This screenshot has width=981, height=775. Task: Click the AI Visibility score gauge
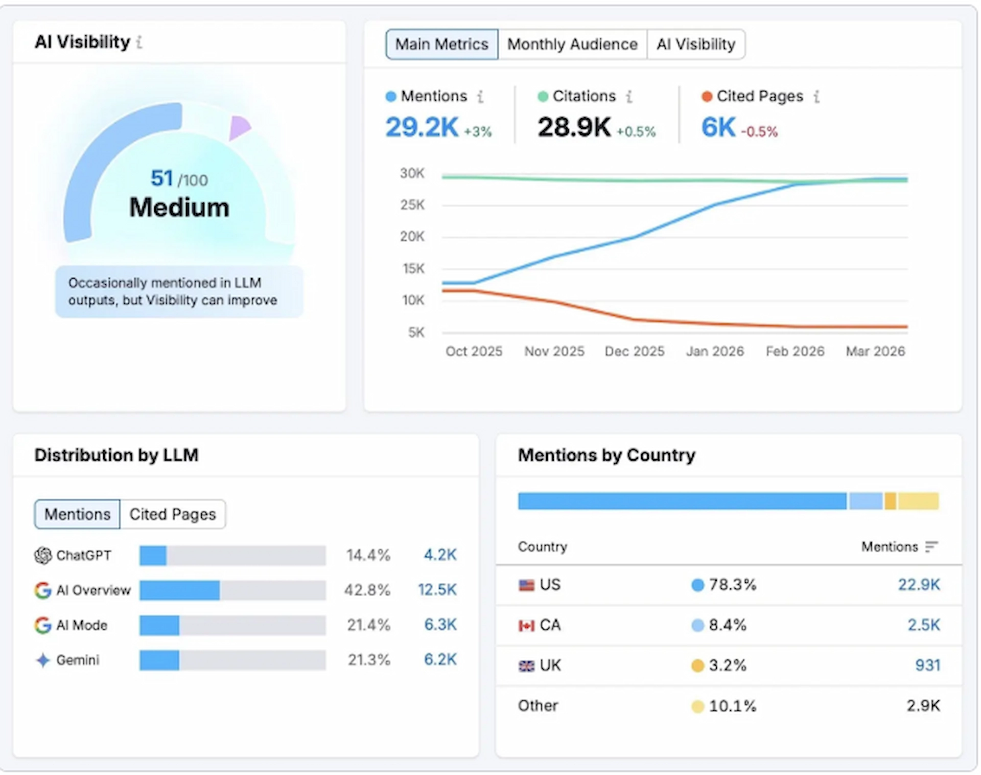[179, 174]
